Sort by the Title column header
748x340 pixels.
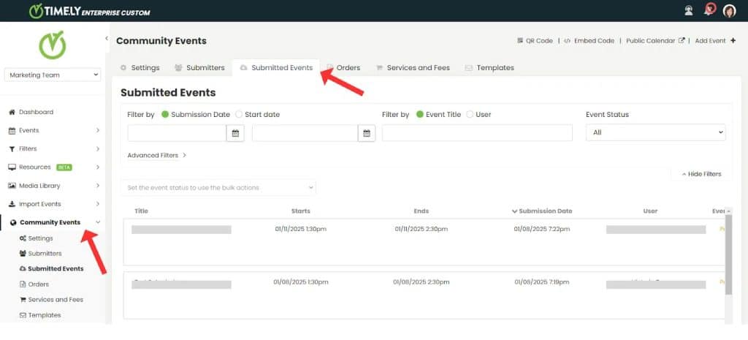[141, 211]
